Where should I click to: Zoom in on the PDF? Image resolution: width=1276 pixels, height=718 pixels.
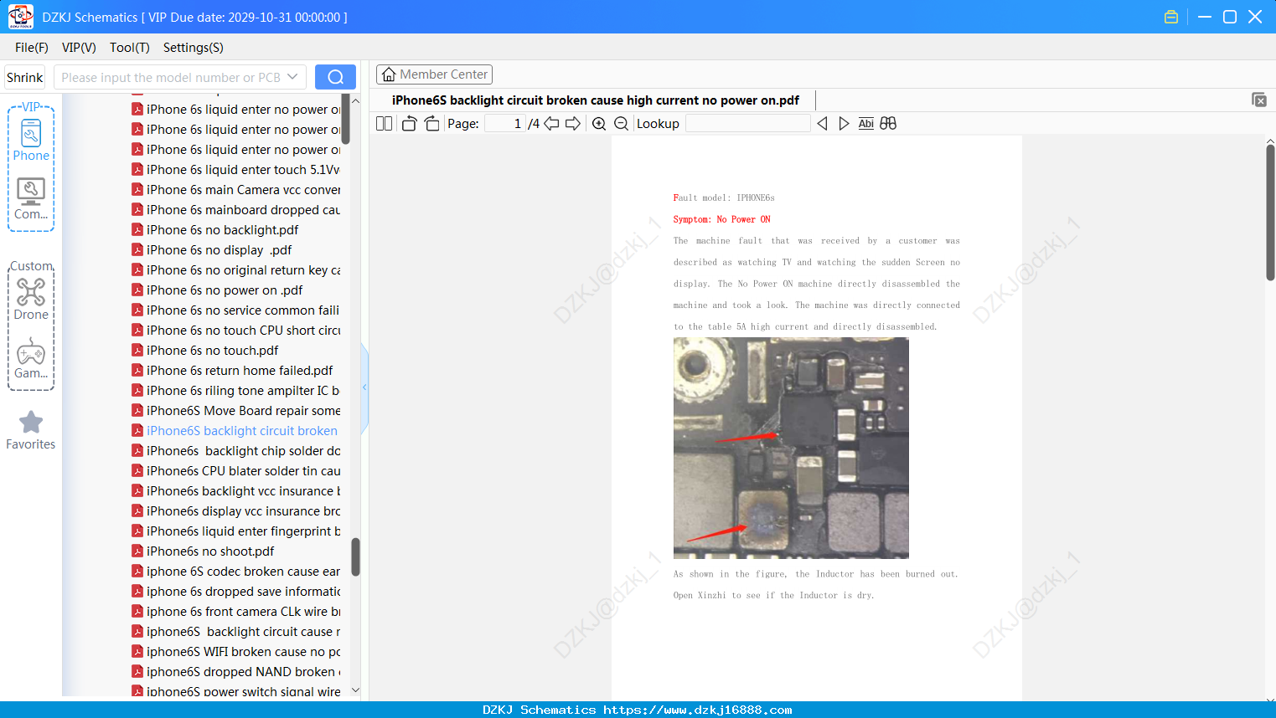pos(599,124)
